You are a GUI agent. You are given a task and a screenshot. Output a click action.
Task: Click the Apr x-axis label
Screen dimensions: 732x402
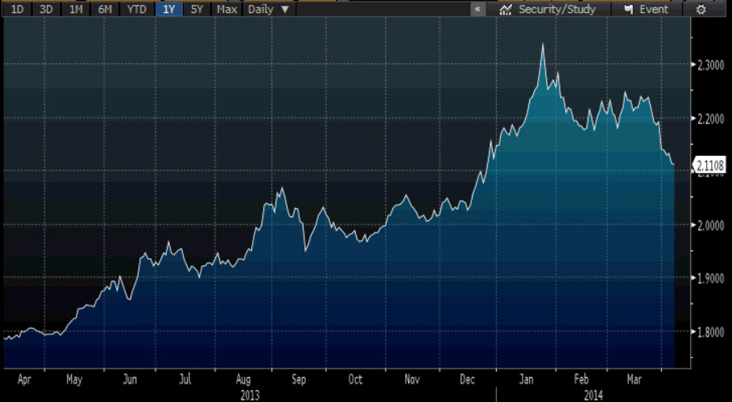(x=24, y=379)
